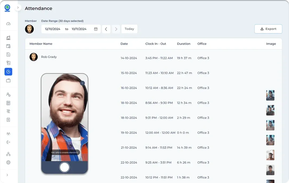
Task: Open the date range calendar picker
Action: (x=96, y=29)
